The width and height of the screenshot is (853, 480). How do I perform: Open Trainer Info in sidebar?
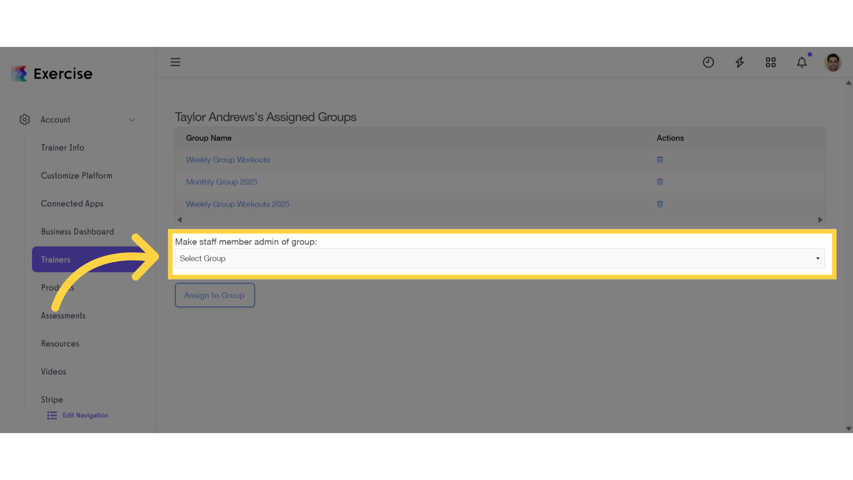coord(63,148)
